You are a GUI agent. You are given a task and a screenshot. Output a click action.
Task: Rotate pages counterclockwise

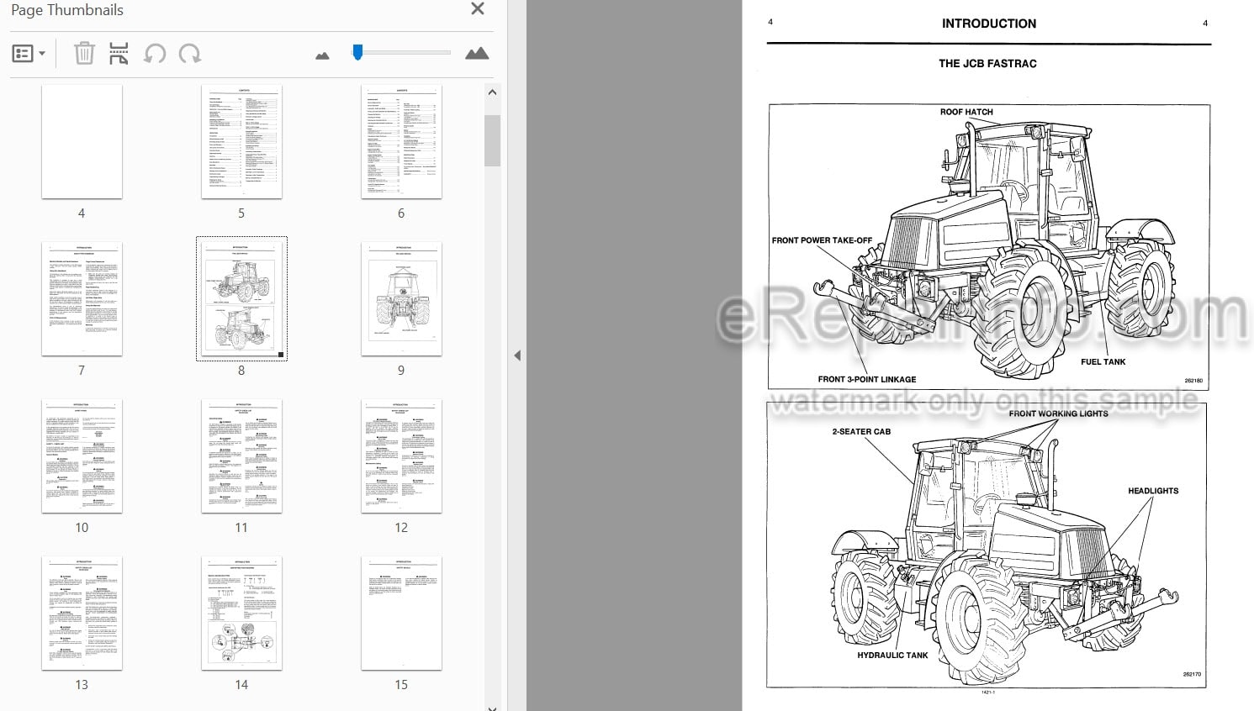pos(155,54)
